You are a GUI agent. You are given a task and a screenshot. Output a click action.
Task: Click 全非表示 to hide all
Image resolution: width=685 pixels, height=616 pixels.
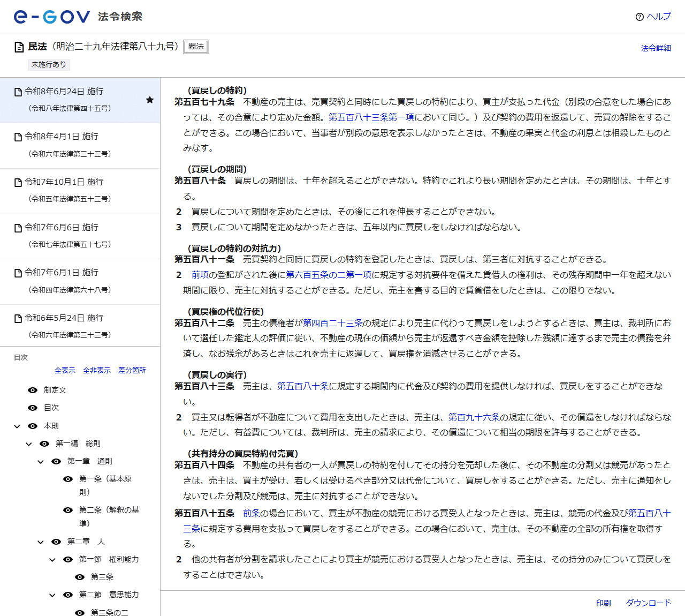[97, 370]
